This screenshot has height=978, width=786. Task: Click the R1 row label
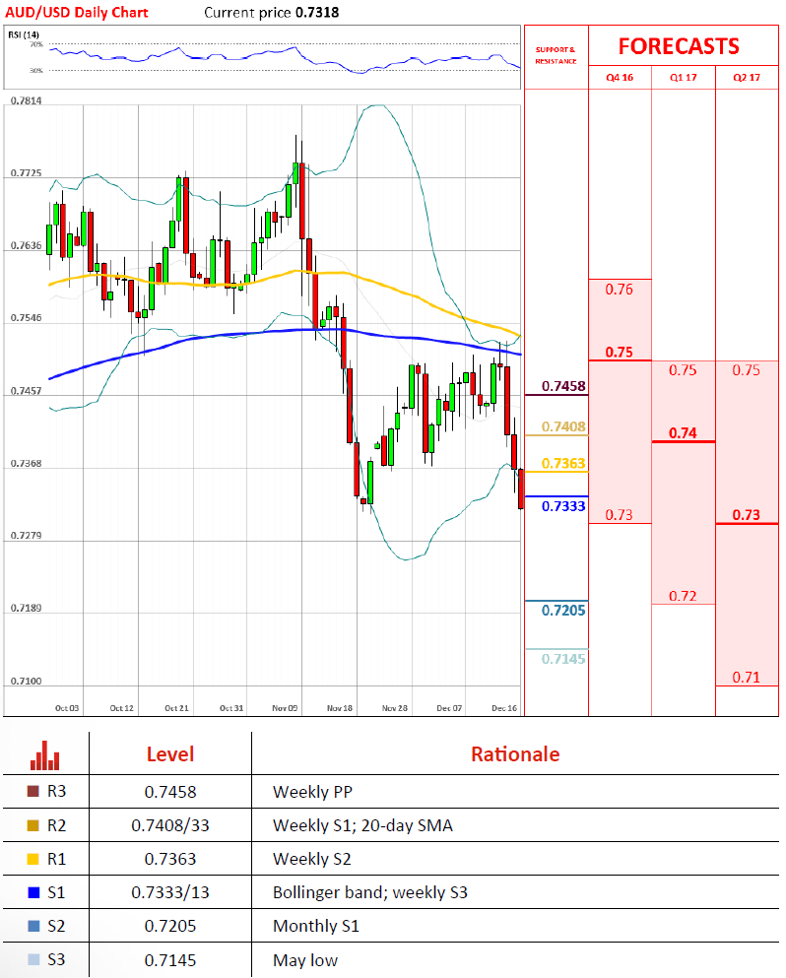(x=57, y=859)
